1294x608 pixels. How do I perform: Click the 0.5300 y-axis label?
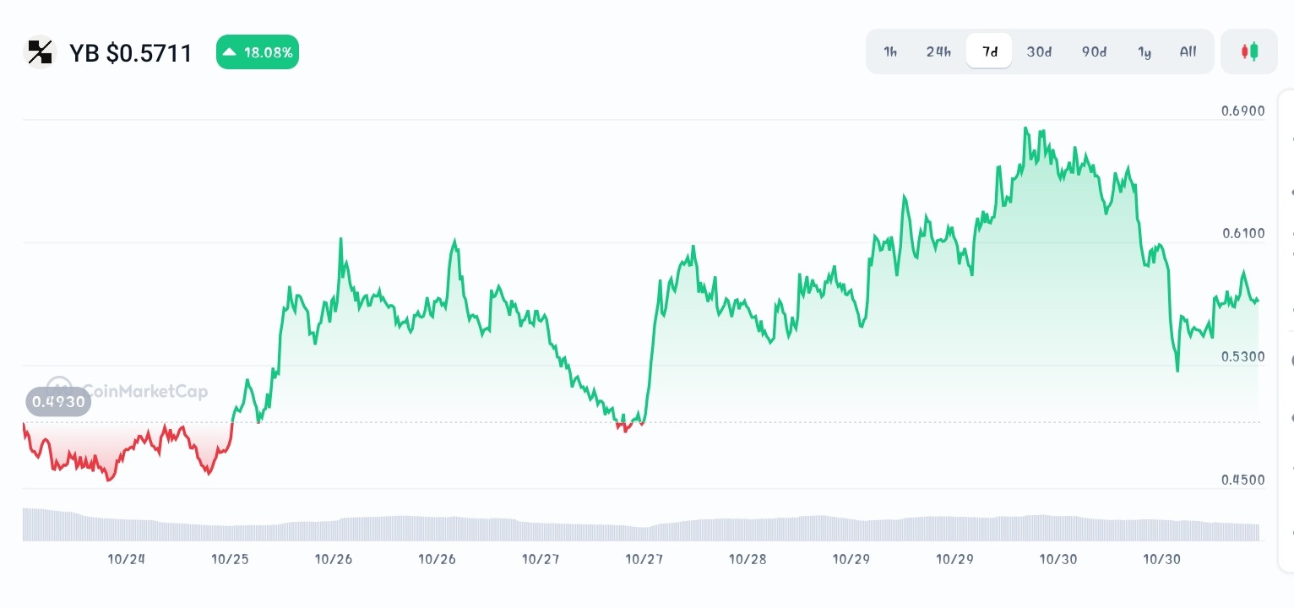pos(1243,356)
